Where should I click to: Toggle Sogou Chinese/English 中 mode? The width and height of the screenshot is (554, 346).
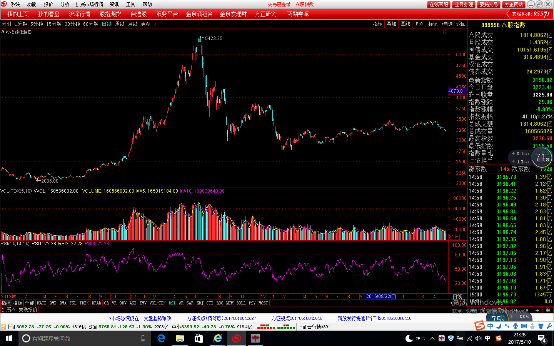(490, 326)
